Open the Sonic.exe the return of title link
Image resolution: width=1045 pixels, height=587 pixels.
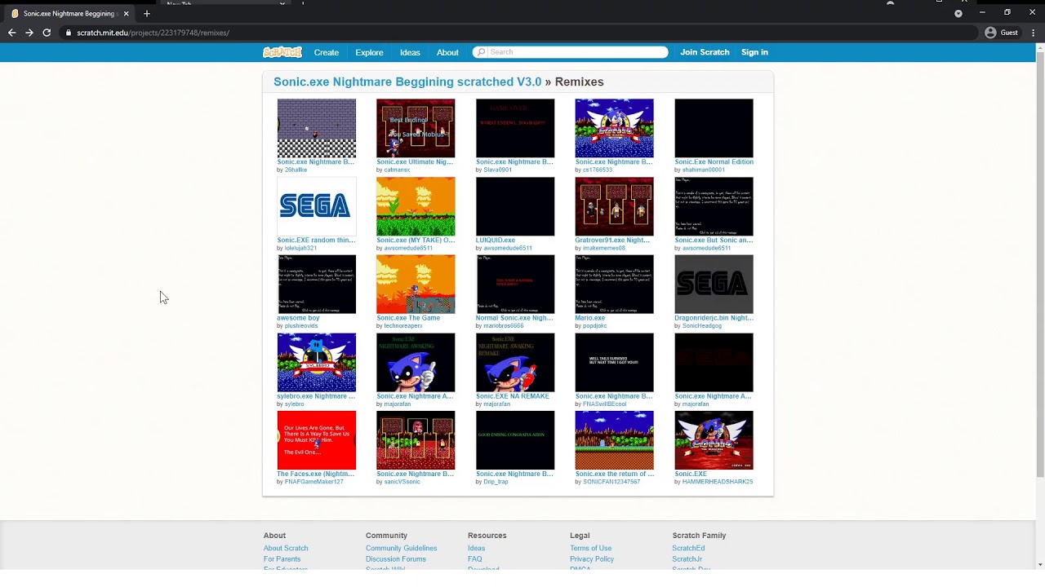(614, 474)
